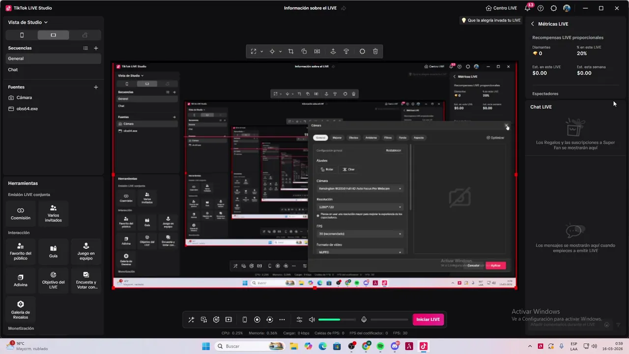Screen dimensions: 629x354
Task: Open the fit-to-screen resize tool
Action: [x=254, y=52]
